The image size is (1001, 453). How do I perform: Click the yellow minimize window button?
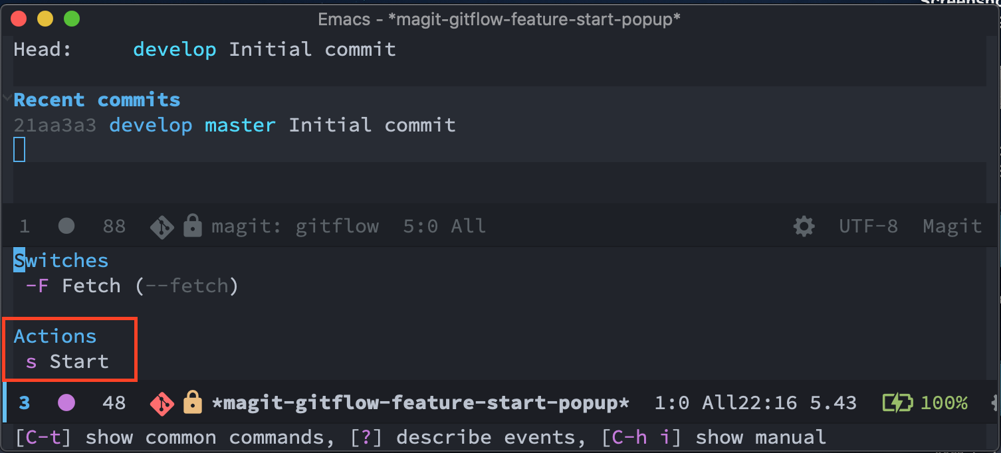(45, 19)
